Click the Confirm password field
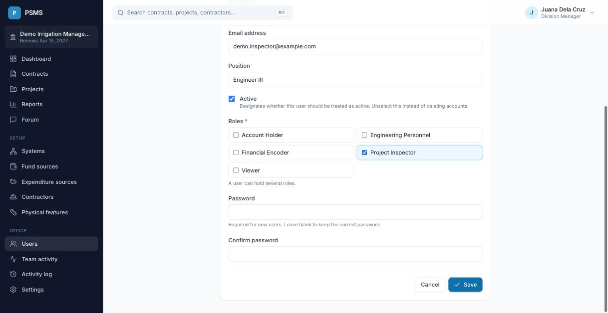This screenshot has width=608, height=313. 355,254
